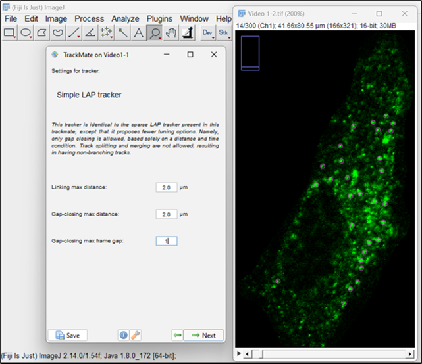Select the Color picker tool
The width and height of the screenshot is (422, 364).
pos(188,33)
